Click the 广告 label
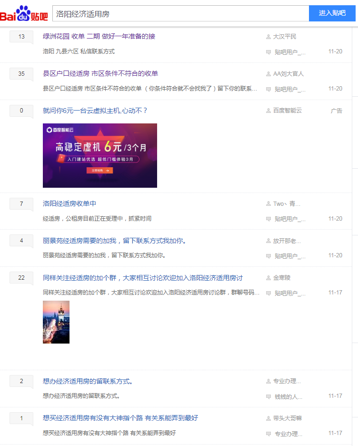The image size is (358, 446). click(x=337, y=111)
